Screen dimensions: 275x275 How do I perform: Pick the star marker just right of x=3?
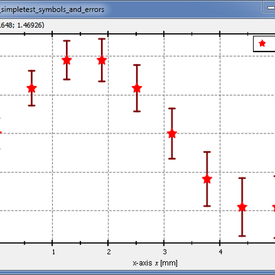click(172, 133)
